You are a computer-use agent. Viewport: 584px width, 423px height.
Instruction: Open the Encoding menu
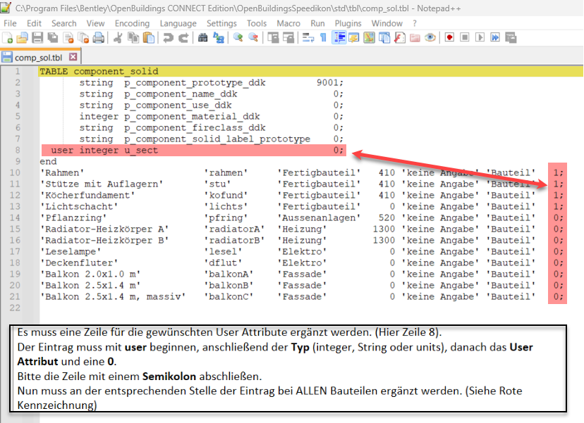[132, 23]
